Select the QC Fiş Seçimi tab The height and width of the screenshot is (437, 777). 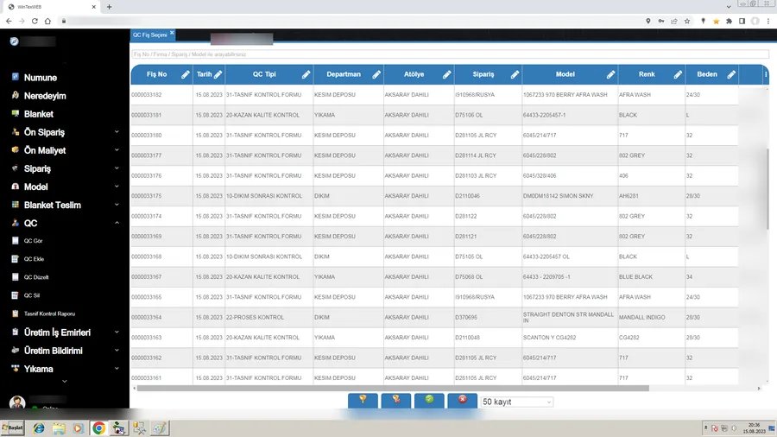[x=149, y=35]
